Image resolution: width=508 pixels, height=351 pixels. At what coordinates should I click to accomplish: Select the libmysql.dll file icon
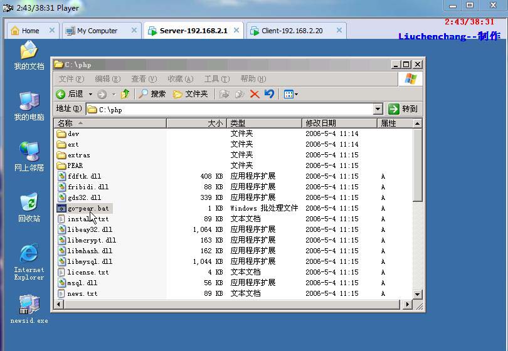tap(61, 261)
